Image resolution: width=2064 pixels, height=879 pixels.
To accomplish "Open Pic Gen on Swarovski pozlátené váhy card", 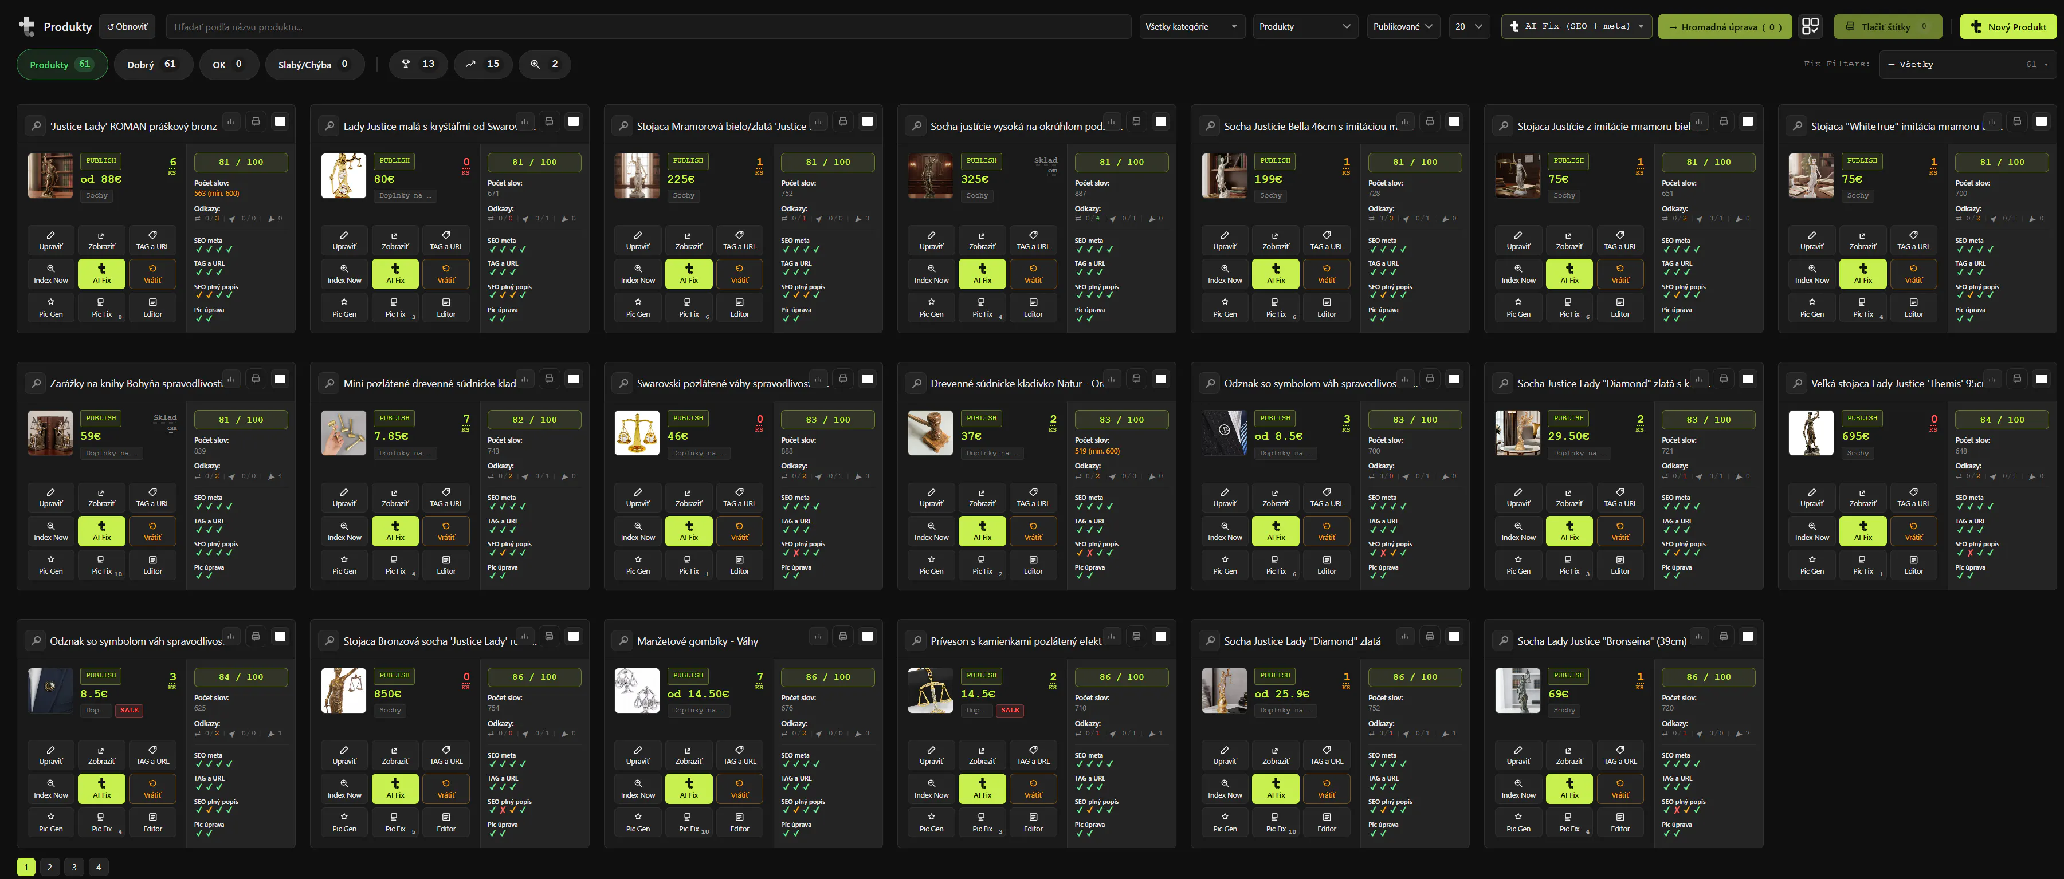I will [x=638, y=565].
